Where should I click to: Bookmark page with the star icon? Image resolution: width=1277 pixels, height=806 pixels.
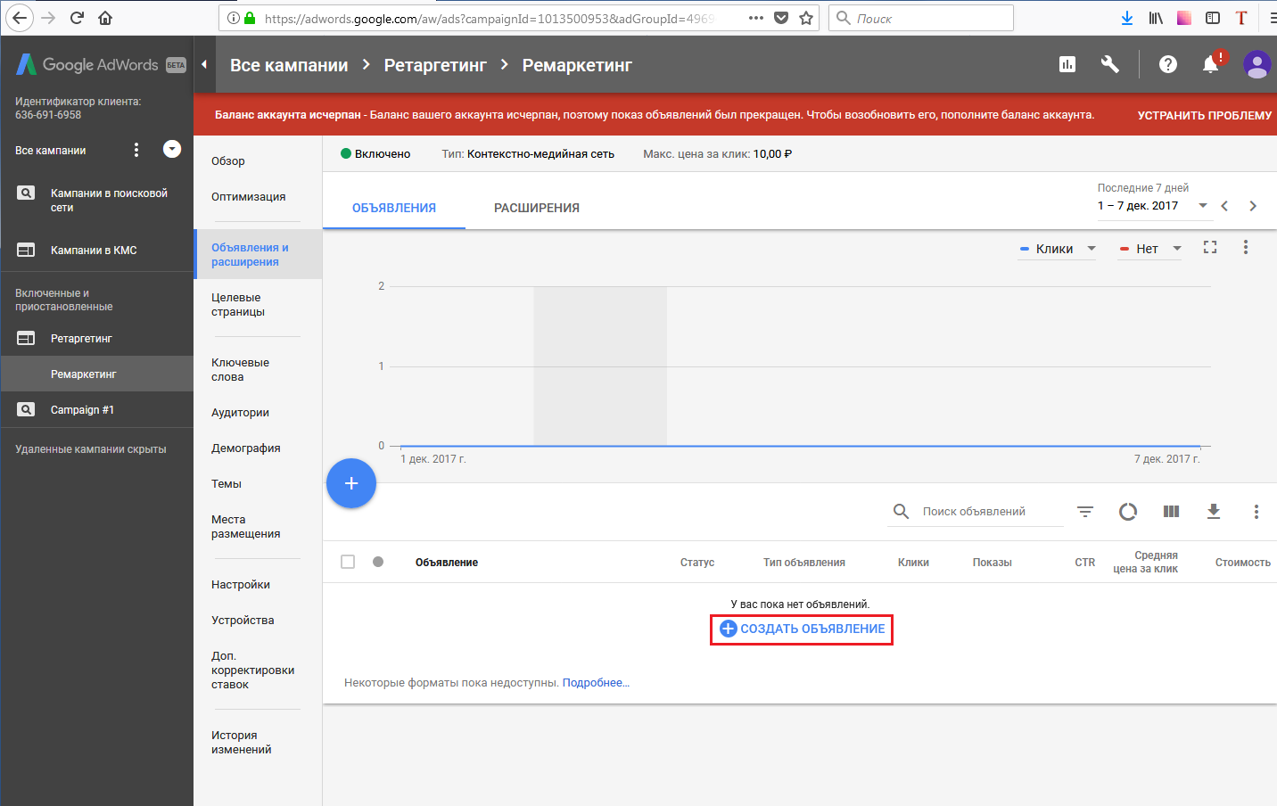point(806,18)
